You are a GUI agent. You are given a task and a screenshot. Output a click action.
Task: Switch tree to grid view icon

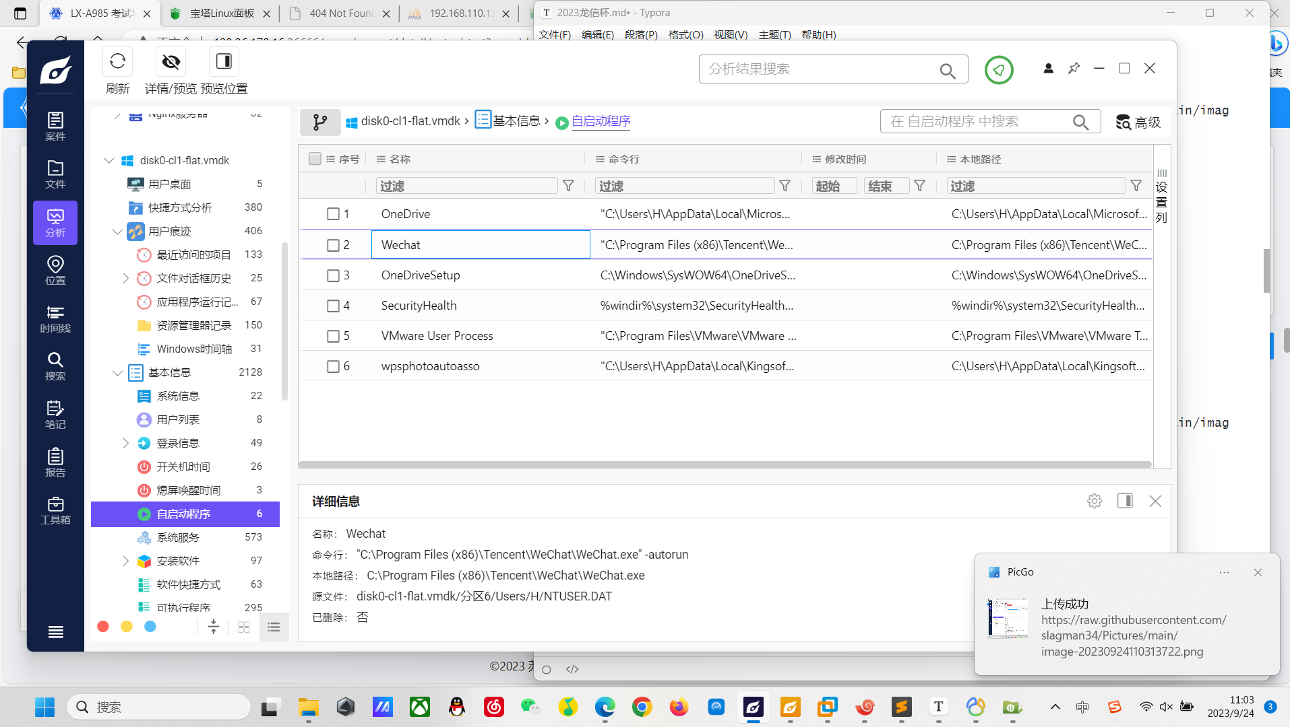pos(244,627)
